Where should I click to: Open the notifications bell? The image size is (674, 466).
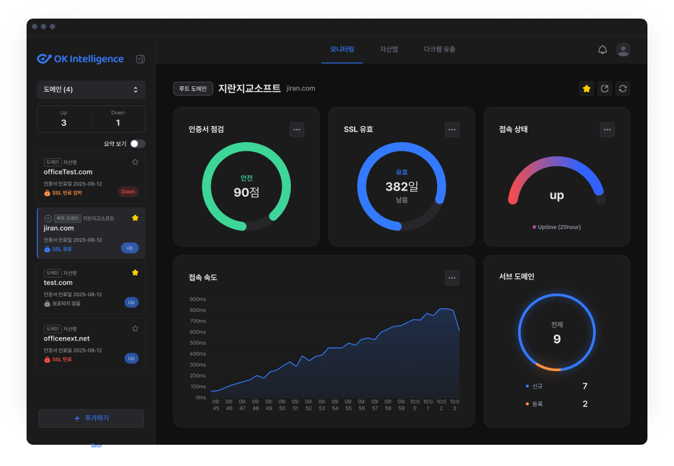[602, 50]
